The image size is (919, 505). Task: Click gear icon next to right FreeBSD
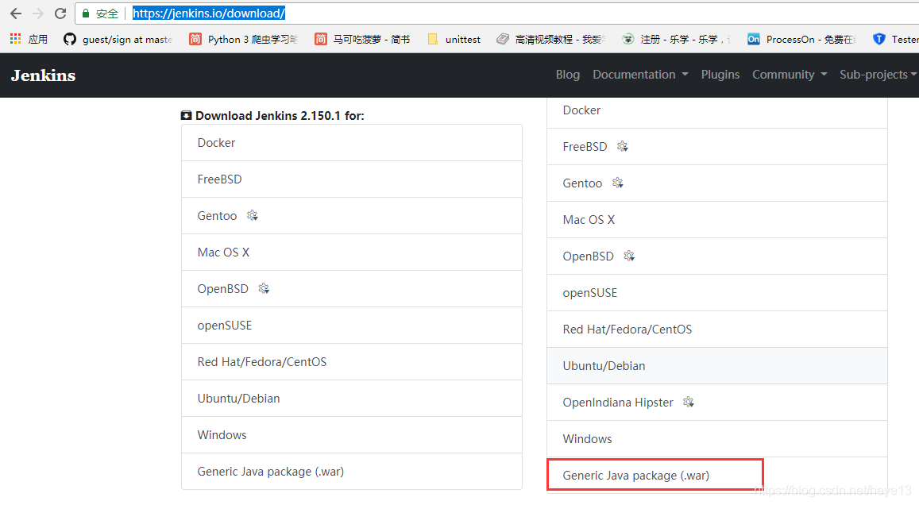click(623, 146)
